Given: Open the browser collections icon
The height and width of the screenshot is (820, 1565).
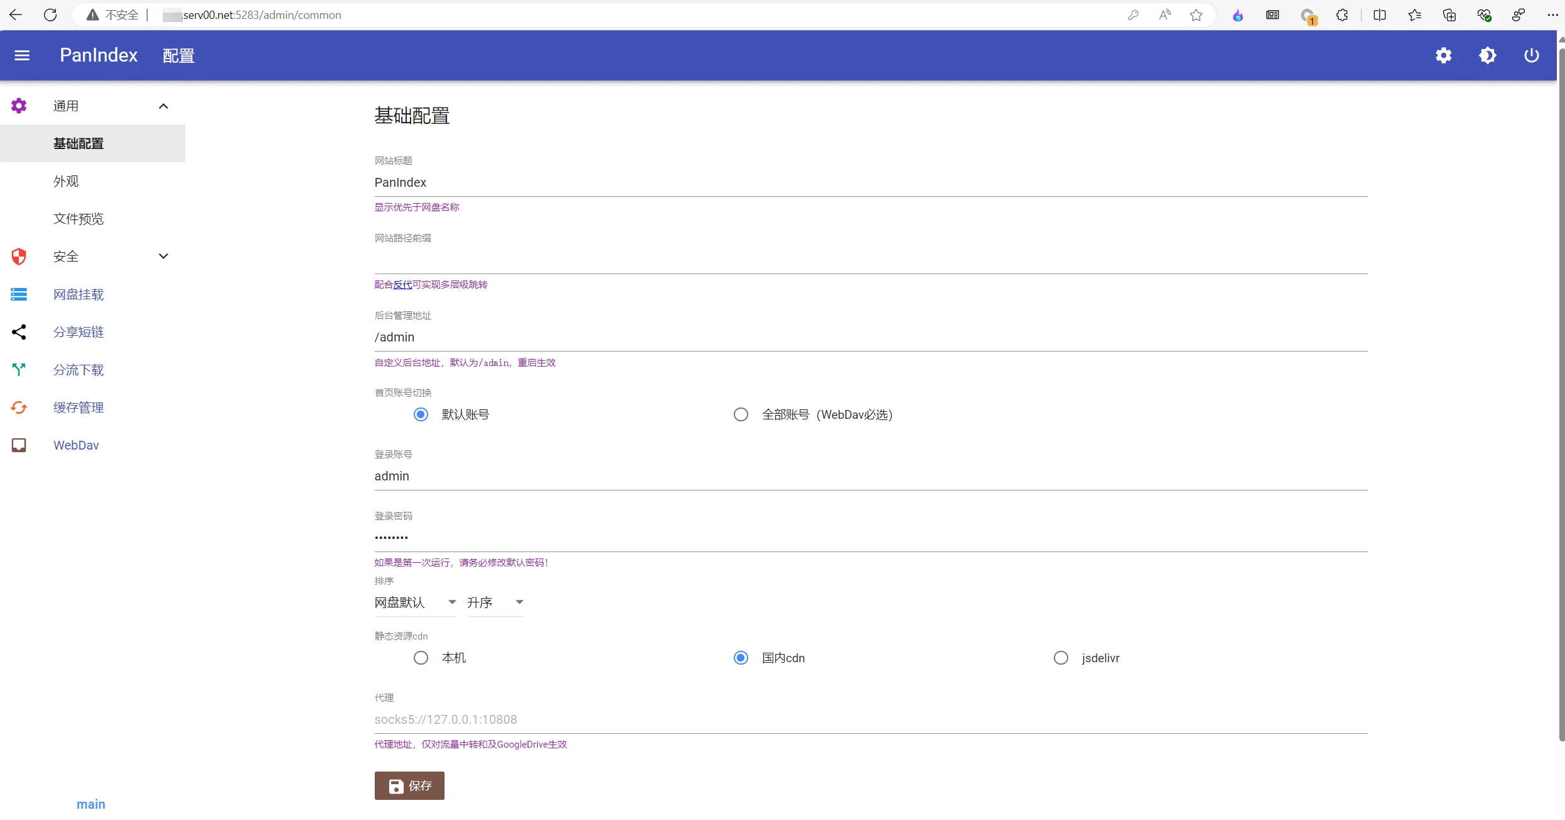Looking at the screenshot, I should click(1449, 14).
